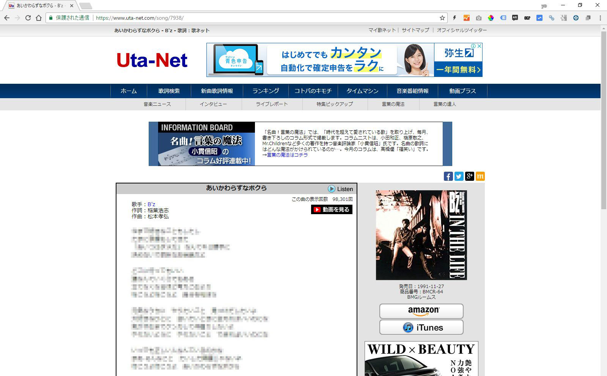Go to 言葉の魔法 in the submenu
Image resolution: width=607 pixels, height=376 pixels.
click(x=393, y=104)
